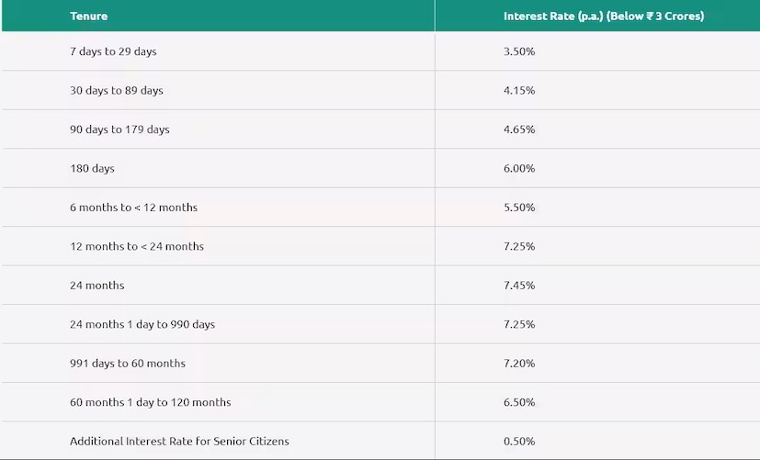The height and width of the screenshot is (460, 760).
Task: Select the 991 days to 60 months tenure
Action: [128, 364]
